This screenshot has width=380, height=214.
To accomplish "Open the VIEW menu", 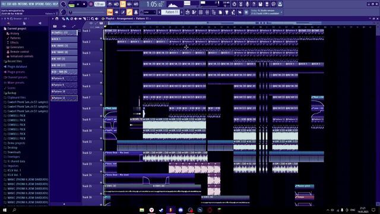I will click(31, 4).
